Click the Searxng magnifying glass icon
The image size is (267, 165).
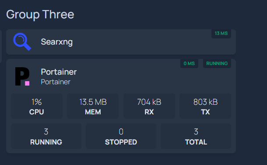pyautogui.click(x=22, y=42)
